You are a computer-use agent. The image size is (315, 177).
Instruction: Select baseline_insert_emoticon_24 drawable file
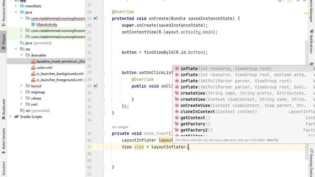(61, 61)
